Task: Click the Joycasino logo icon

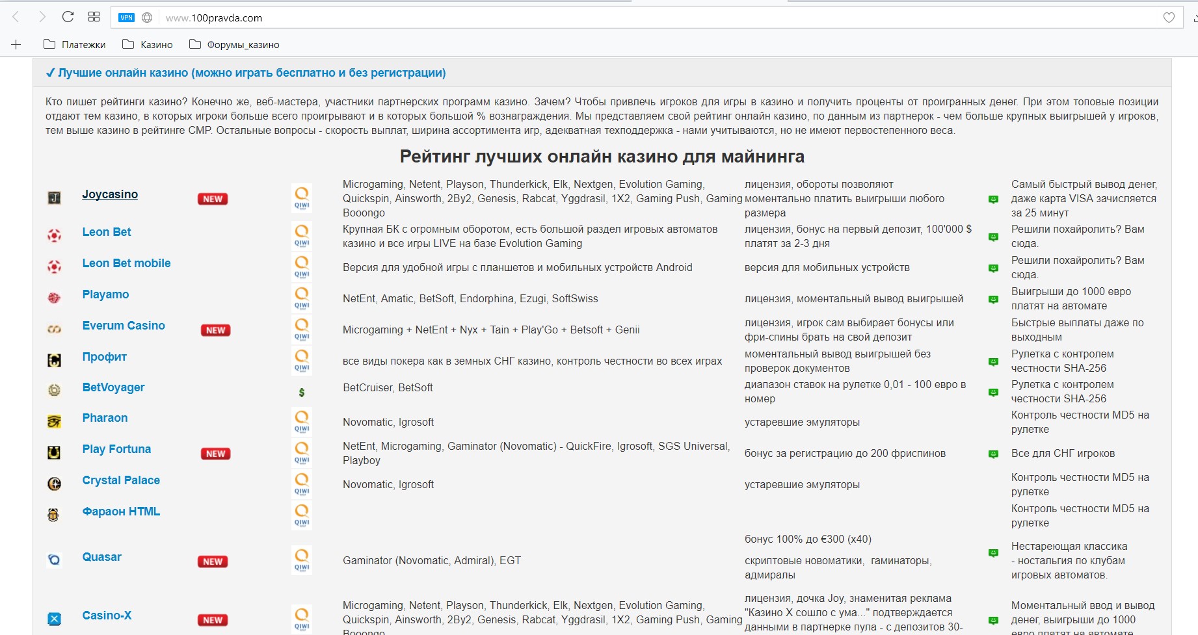Action: point(55,198)
